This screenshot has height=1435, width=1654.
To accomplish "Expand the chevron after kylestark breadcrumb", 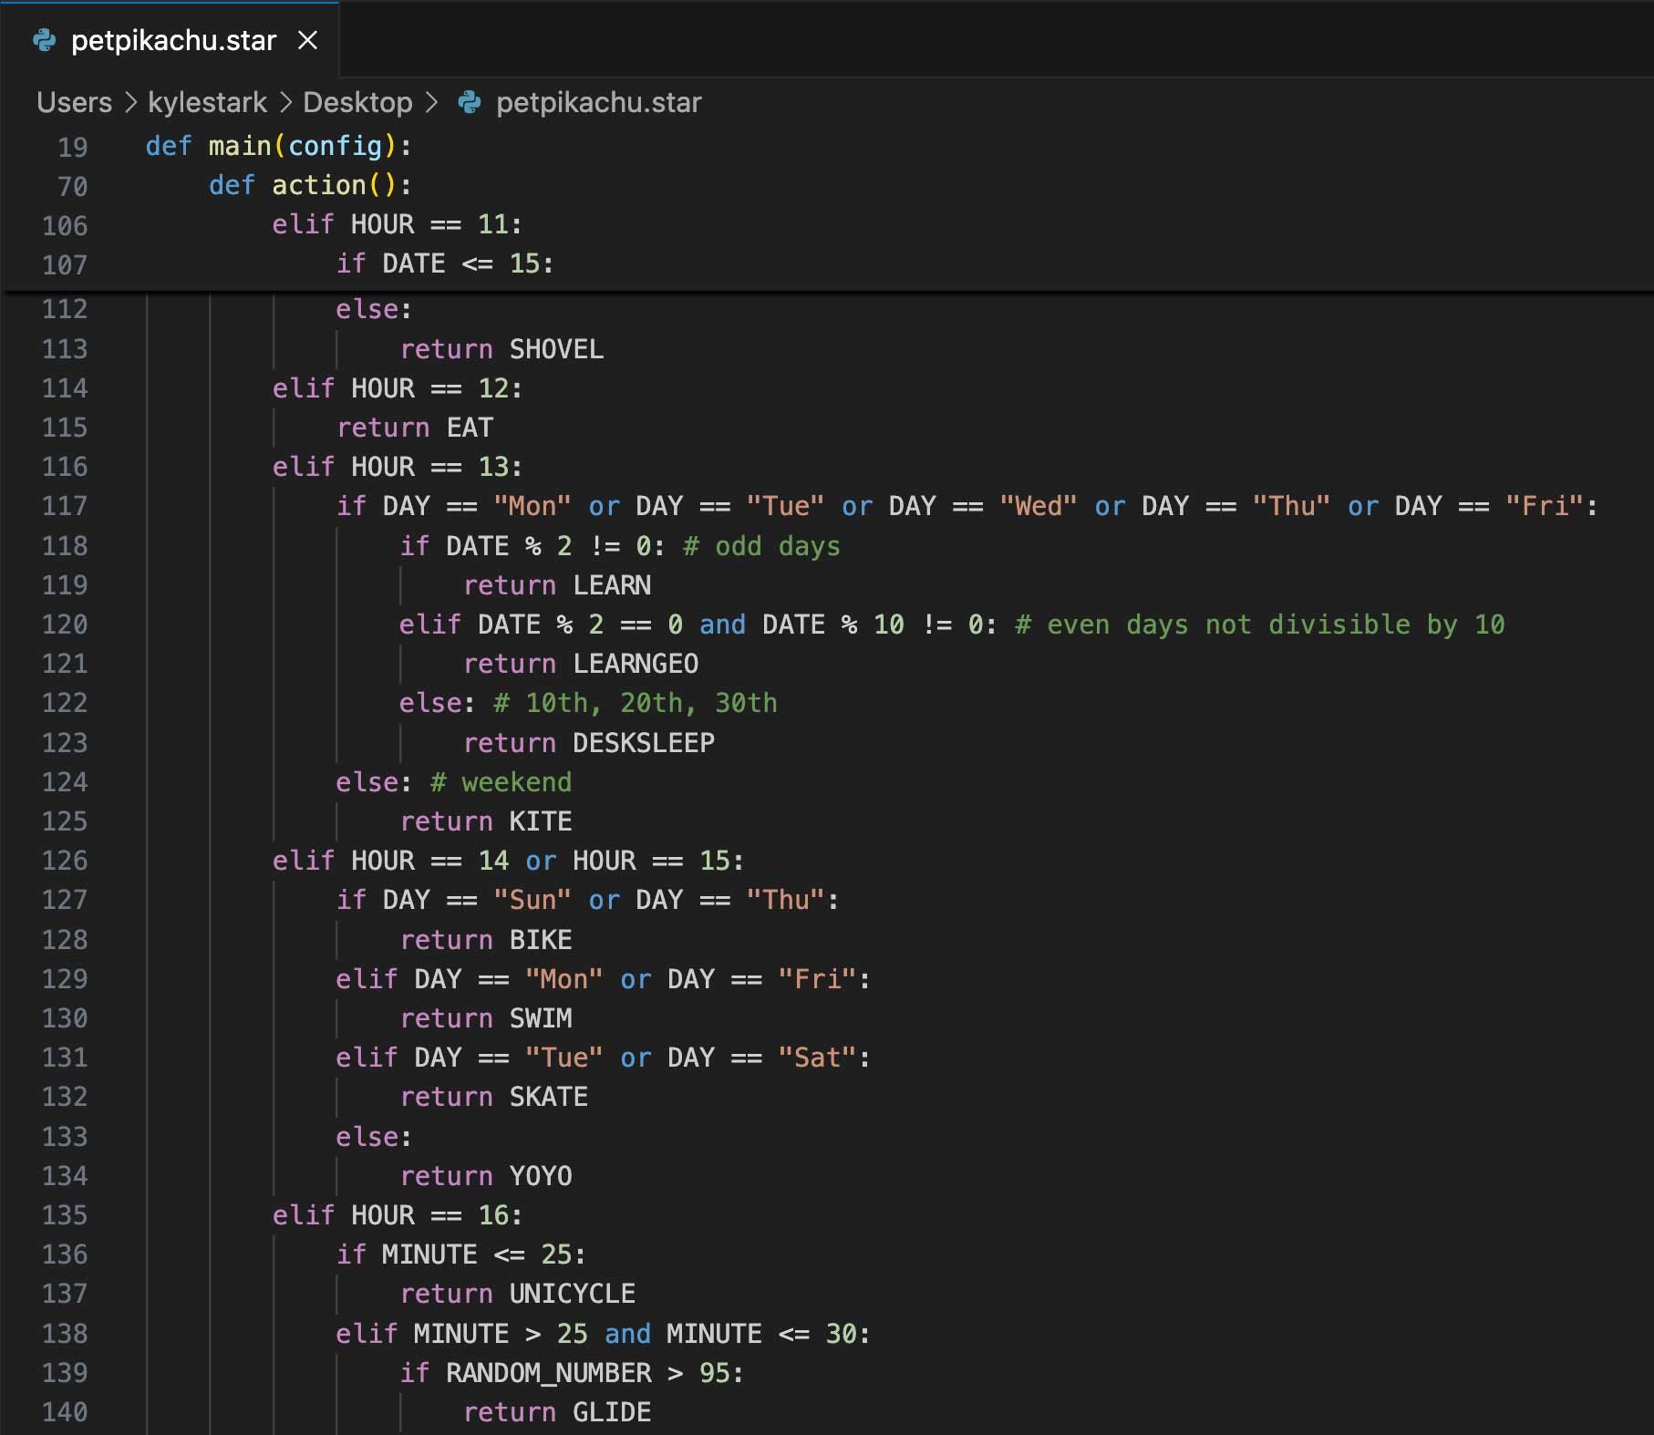I will click(x=285, y=102).
